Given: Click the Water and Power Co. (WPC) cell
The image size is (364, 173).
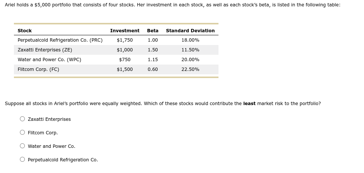Looking at the screenshot, I should pos(49,60).
